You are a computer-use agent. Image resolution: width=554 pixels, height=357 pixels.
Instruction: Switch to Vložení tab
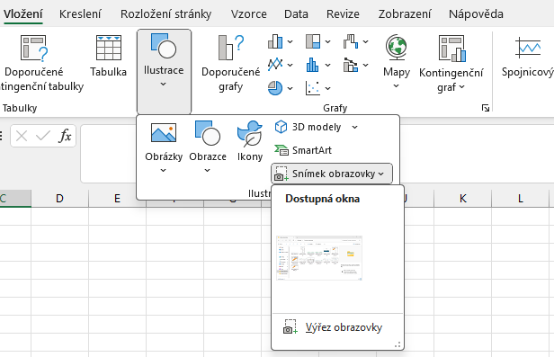pos(23,14)
